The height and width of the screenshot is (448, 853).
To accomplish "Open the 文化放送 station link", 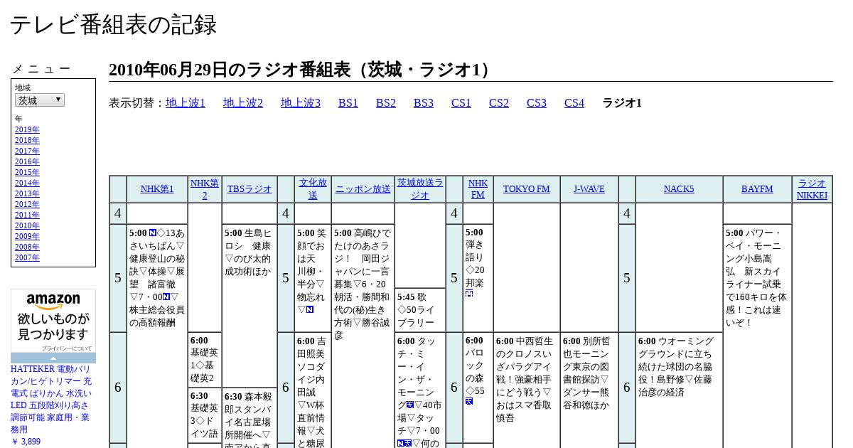I will [313, 189].
